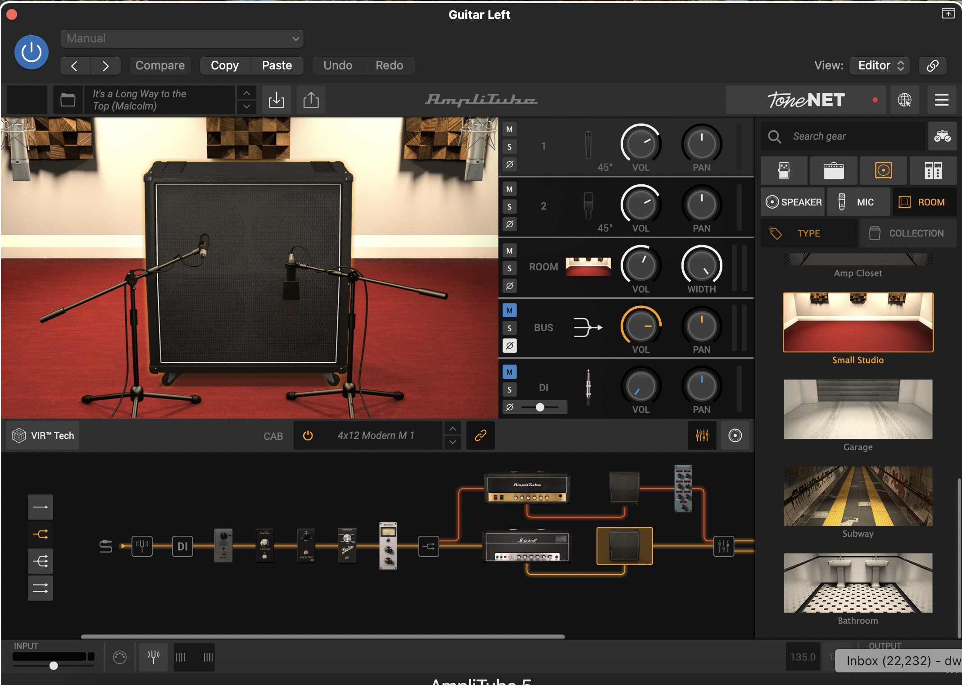Click the link icon beside View selector
962x685 pixels.
[932, 66]
